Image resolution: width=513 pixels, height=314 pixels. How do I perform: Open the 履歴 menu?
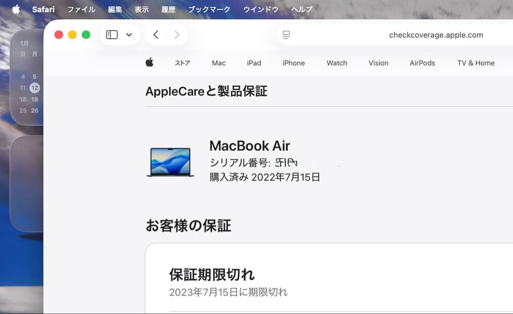click(168, 9)
